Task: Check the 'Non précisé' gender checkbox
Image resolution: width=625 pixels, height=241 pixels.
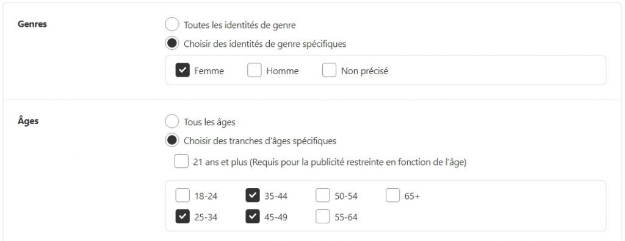Action: 329,71
